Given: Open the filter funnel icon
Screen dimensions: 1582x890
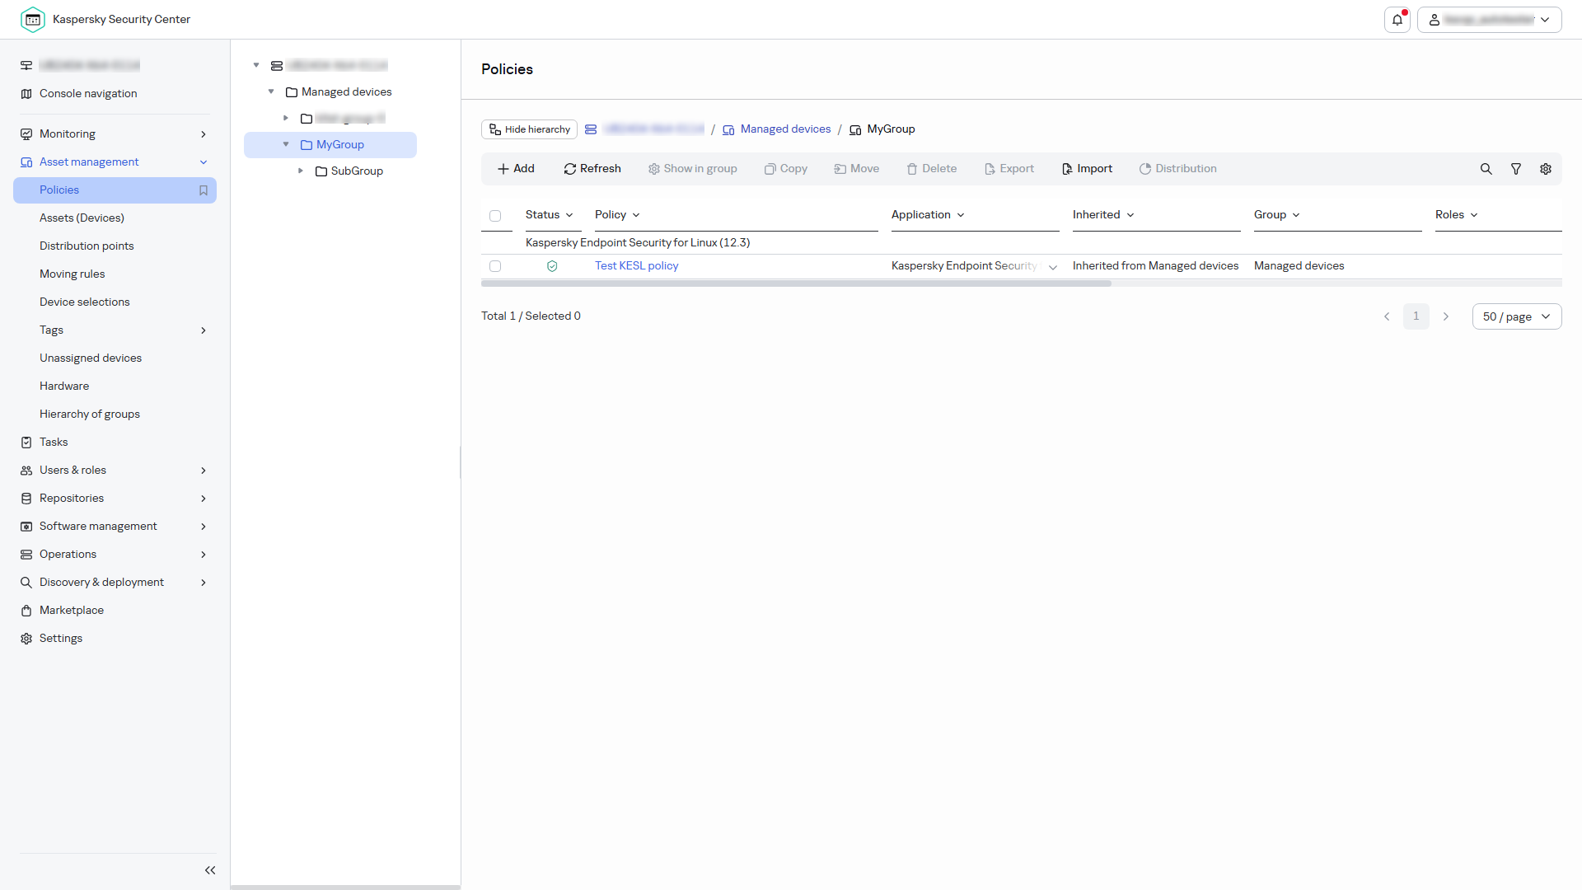Looking at the screenshot, I should point(1515,169).
